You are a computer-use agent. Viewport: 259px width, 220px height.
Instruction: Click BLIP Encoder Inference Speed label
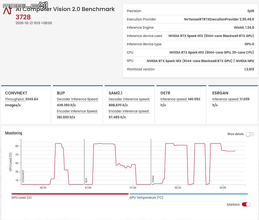77,111
